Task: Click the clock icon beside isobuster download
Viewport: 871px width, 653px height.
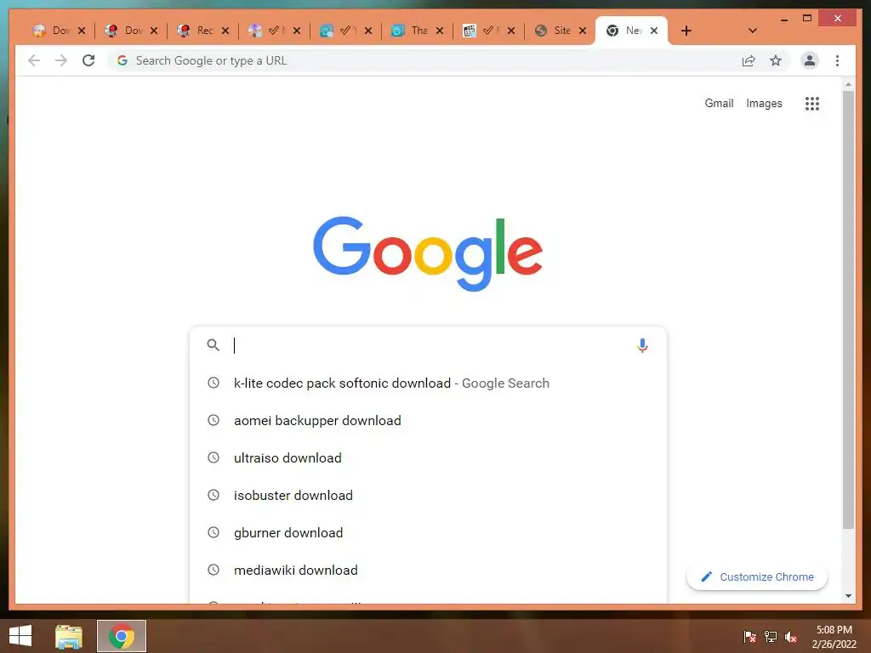Action: coord(213,495)
